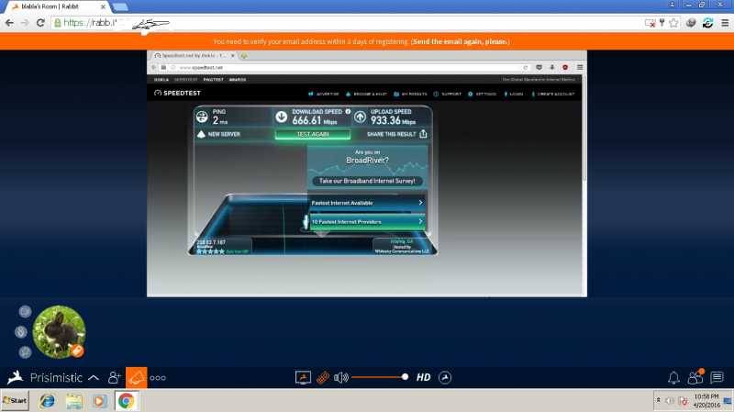Image resolution: width=734 pixels, height=412 pixels.
Task: Open 'Fastest Internet Available' entry
Action: coord(367,203)
